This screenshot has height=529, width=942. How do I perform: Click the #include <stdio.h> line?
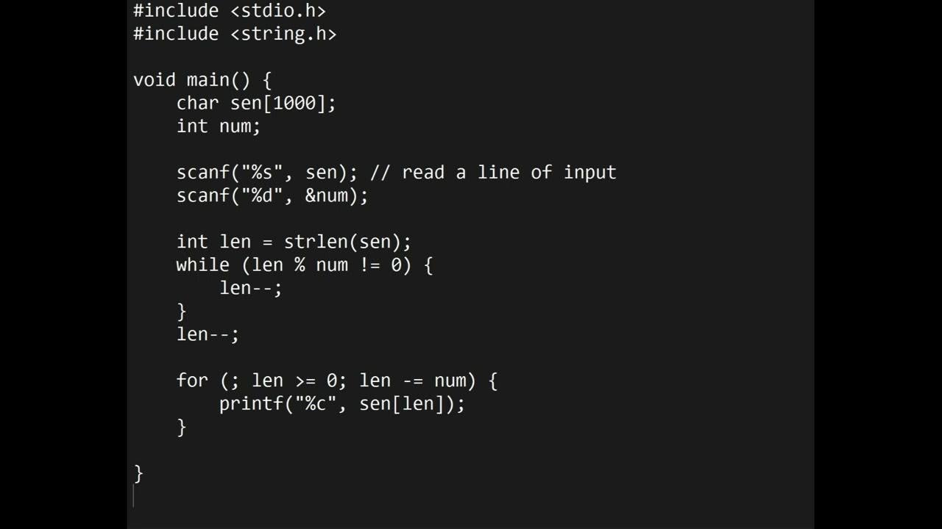coord(229,11)
